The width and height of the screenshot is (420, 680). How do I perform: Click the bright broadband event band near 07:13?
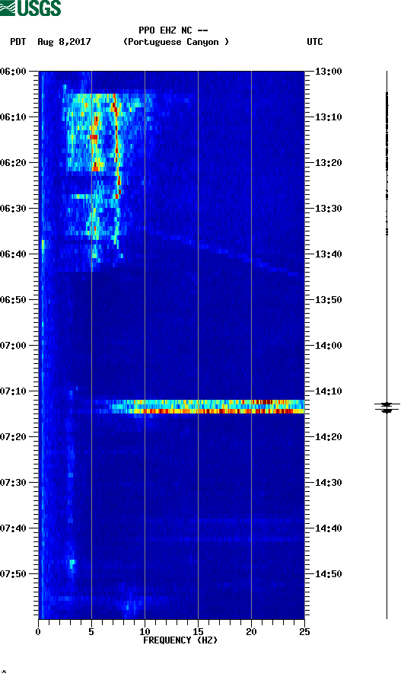(207, 407)
